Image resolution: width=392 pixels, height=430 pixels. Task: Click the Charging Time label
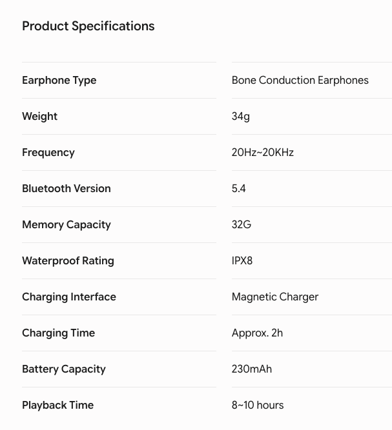coord(58,333)
